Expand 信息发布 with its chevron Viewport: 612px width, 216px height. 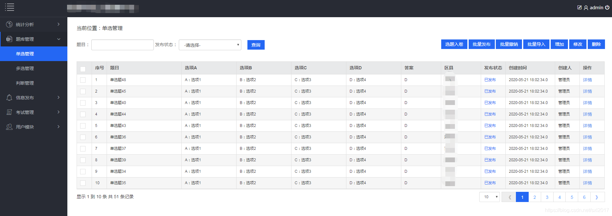(59, 97)
